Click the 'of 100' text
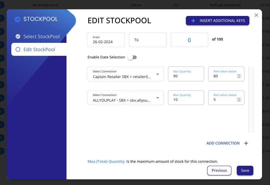The width and height of the screenshot is (270, 185). (x=217, y=40)
